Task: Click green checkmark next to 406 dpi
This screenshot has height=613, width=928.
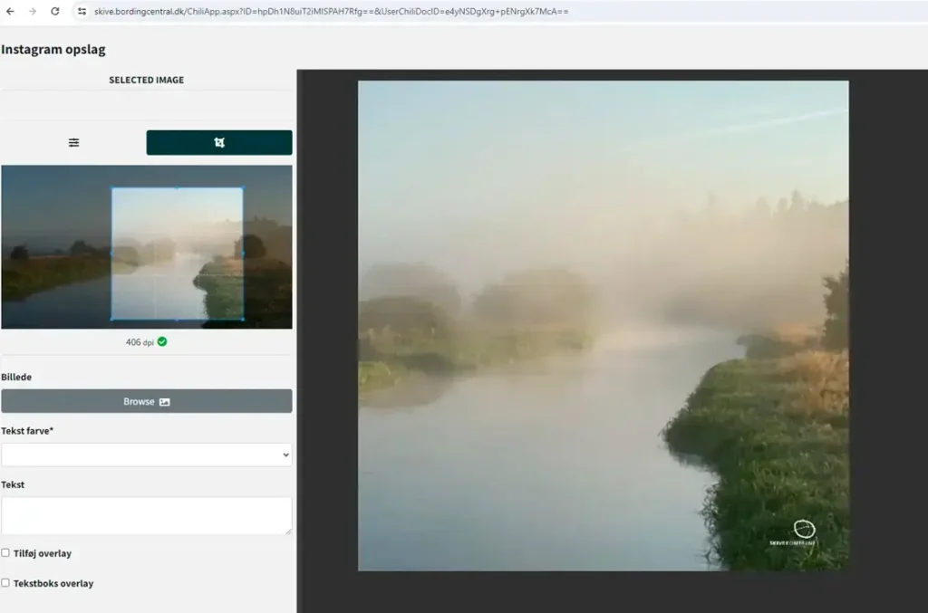Action: 162,341
